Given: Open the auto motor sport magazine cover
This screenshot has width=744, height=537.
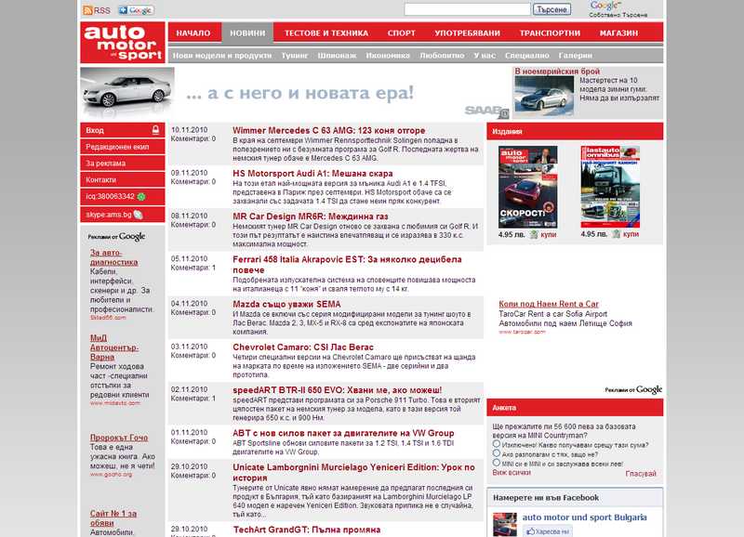Looking at the screenshot, I should click(527, 187).
